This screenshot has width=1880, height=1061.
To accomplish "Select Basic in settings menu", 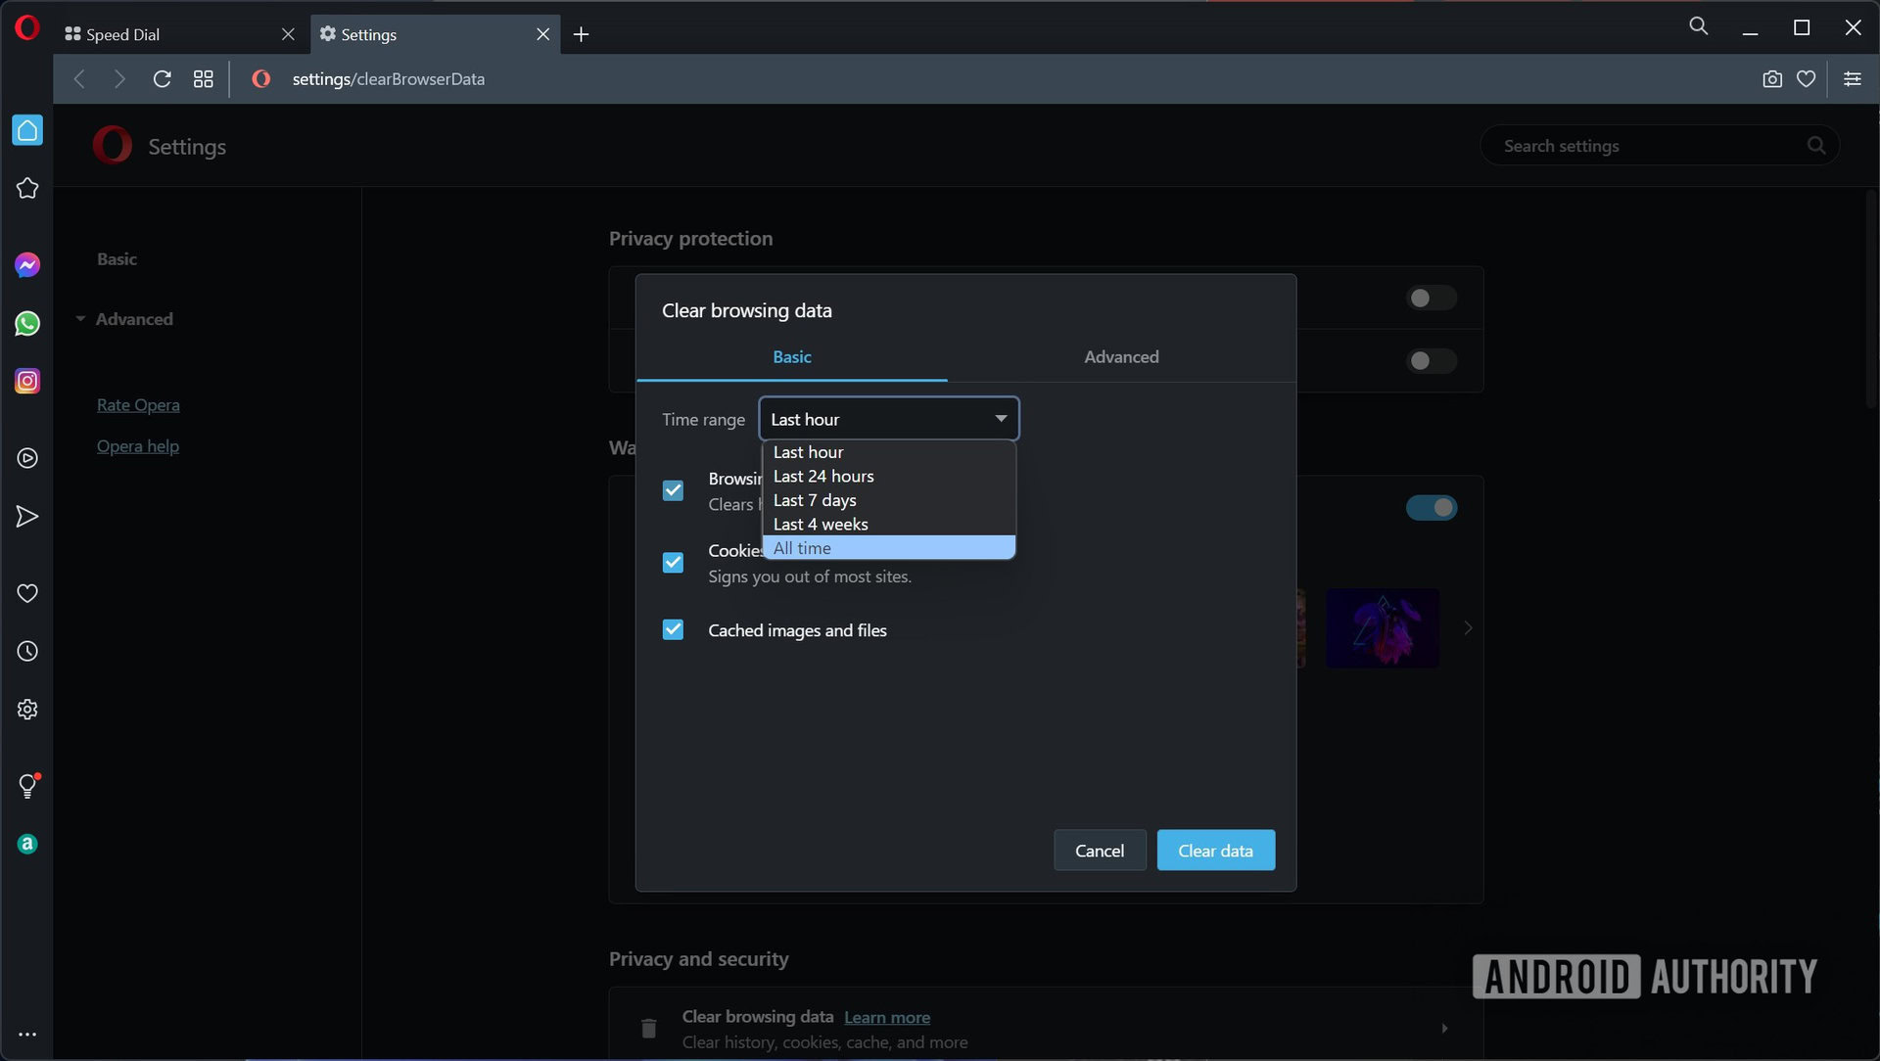I will pyautogui.click(x=117, y=259).
